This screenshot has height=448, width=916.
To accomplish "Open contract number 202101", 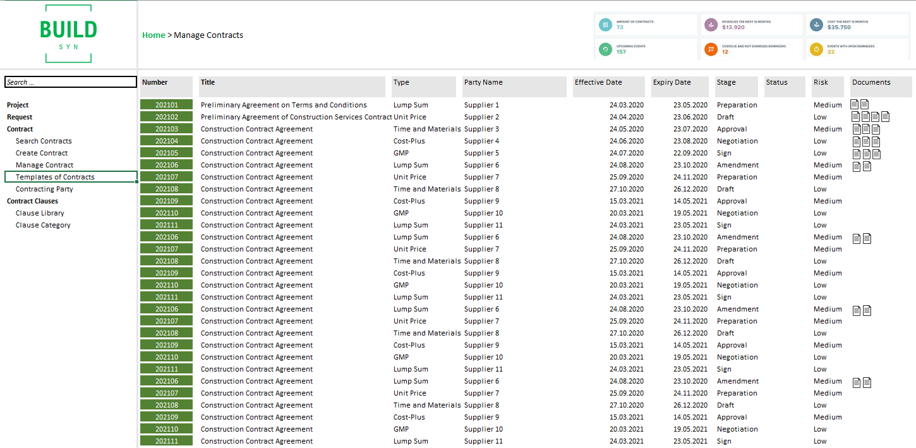I will pyautogui.click(x=166, y=105).
